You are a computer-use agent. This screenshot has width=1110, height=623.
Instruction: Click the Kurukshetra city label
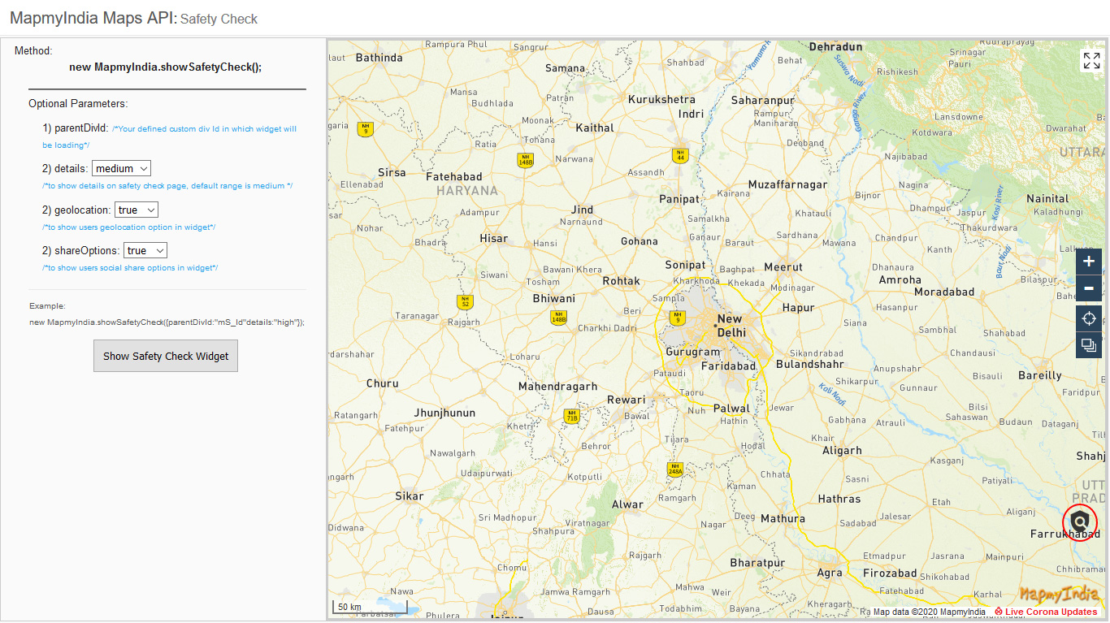pyautogui.click(x=662, y=99)
